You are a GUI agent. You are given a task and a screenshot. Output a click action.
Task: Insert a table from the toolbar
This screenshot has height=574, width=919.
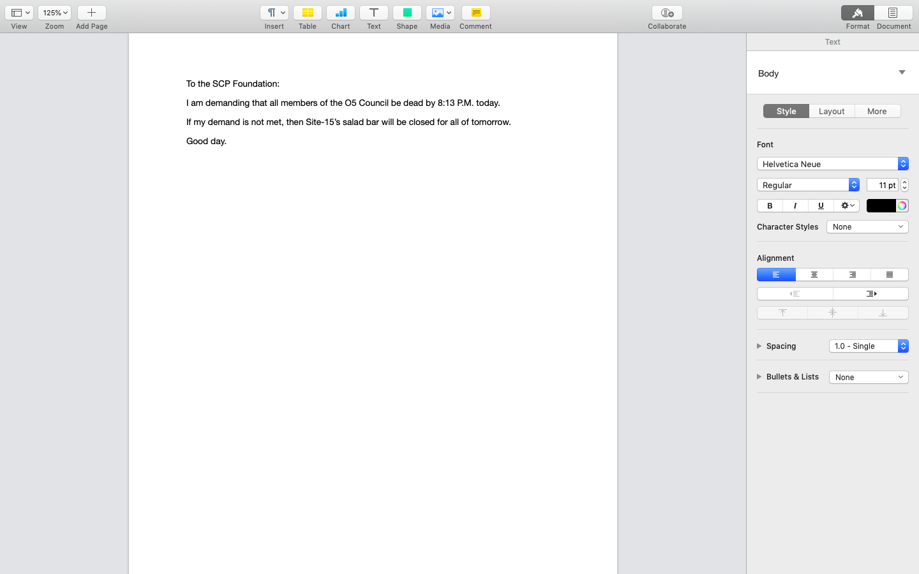tap(307, 13)
